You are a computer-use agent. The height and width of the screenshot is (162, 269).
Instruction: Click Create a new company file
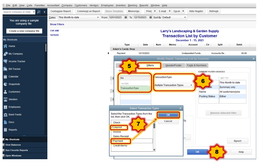(x=24, y=31)
